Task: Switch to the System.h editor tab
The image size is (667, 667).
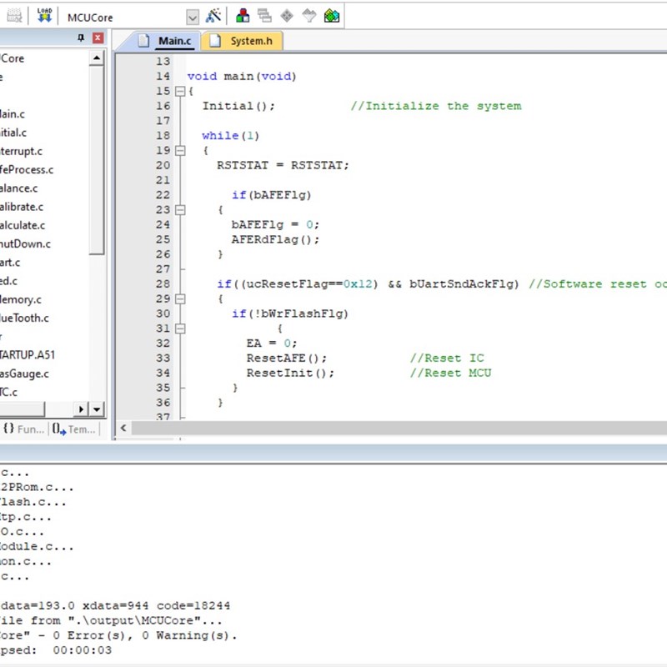Action: (242, 41)
